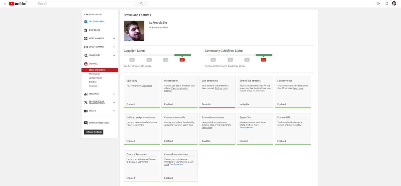401x186 pixels.
Task: Click the green Copyright Status progress bar
Action: [183, 55]
